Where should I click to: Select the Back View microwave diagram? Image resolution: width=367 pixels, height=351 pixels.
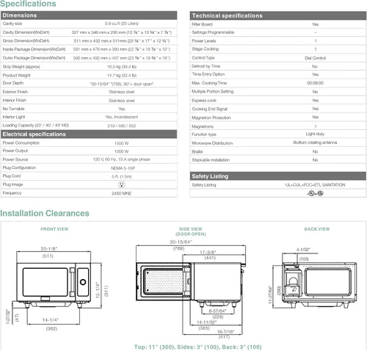tap(315, 279)
